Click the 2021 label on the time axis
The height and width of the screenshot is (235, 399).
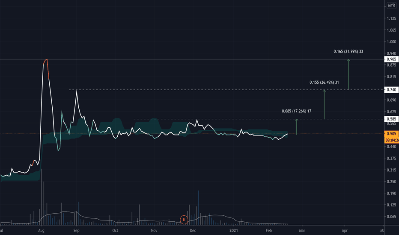point(234,231)
